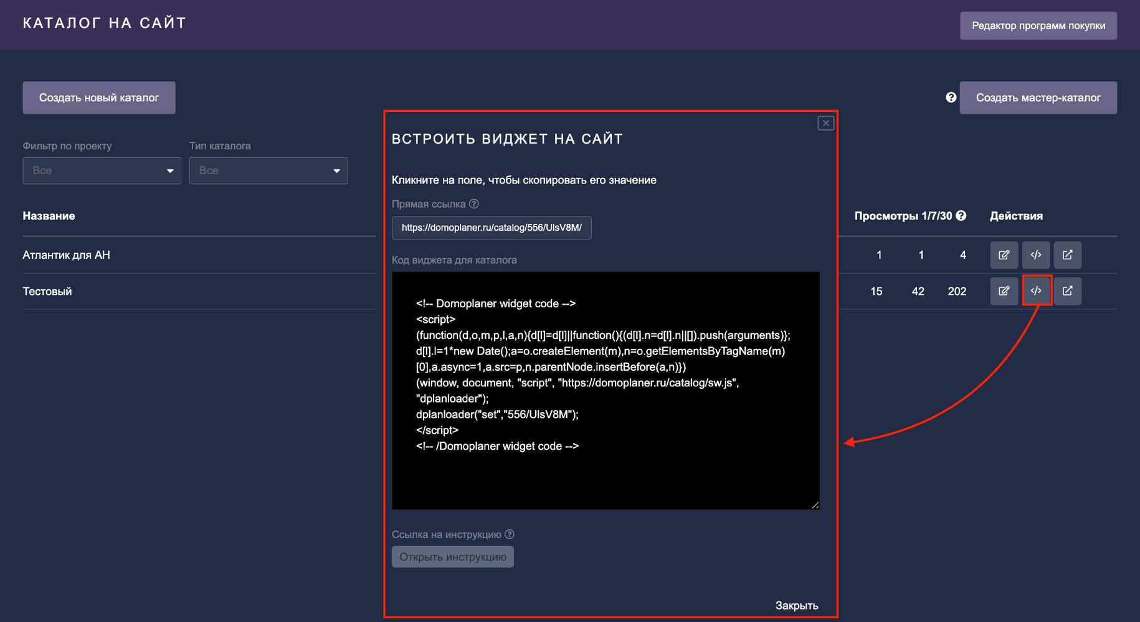
Task: Click Открыть инструкцию button
Action: (452, 557)
